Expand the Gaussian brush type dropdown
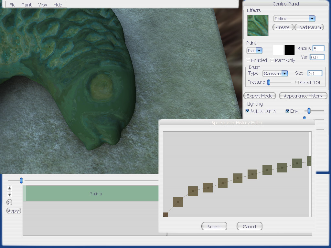Image resolution: width=331 pixels, height=248 pixels. (284, 74)
